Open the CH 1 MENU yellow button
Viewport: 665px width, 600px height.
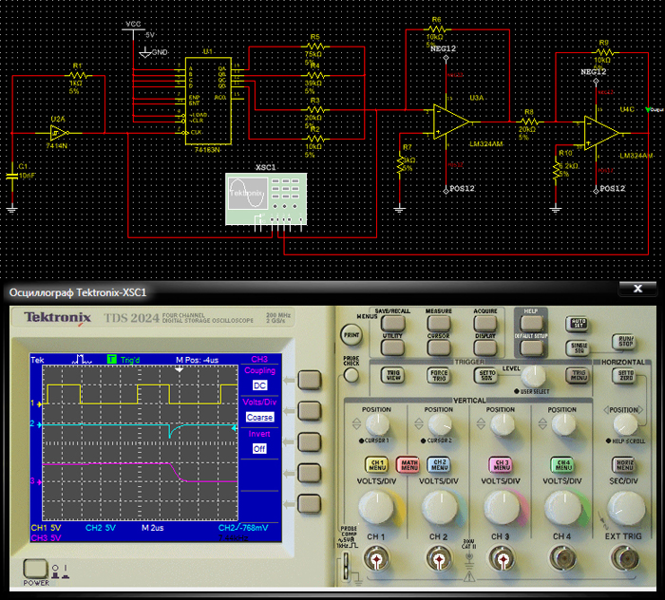point(377,465)
